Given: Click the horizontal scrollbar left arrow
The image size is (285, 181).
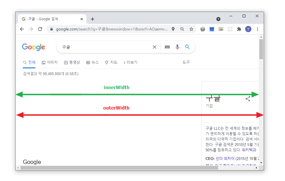Looking at the screenshot, I should click(18, 168).
